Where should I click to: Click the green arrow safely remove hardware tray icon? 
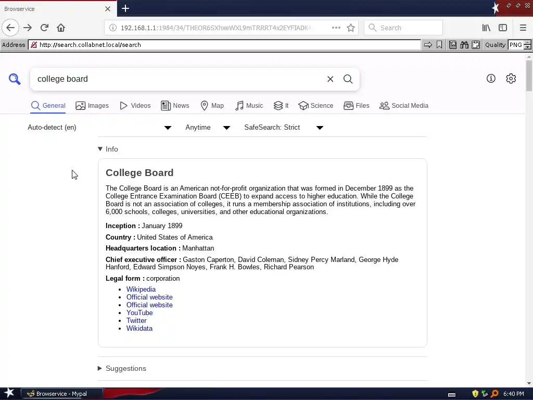point(485,394)
